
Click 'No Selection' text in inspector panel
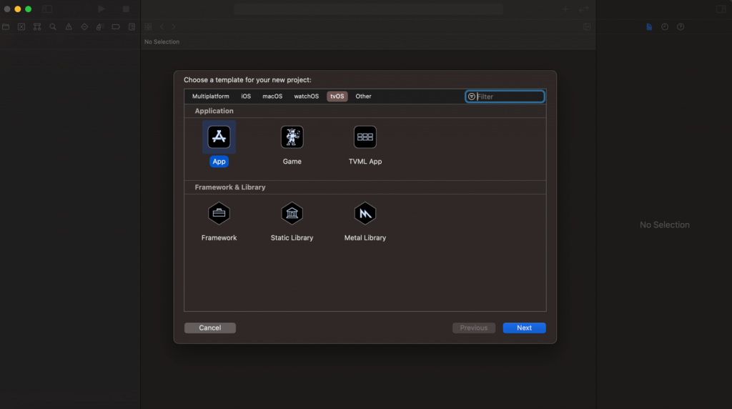(664, 225)
